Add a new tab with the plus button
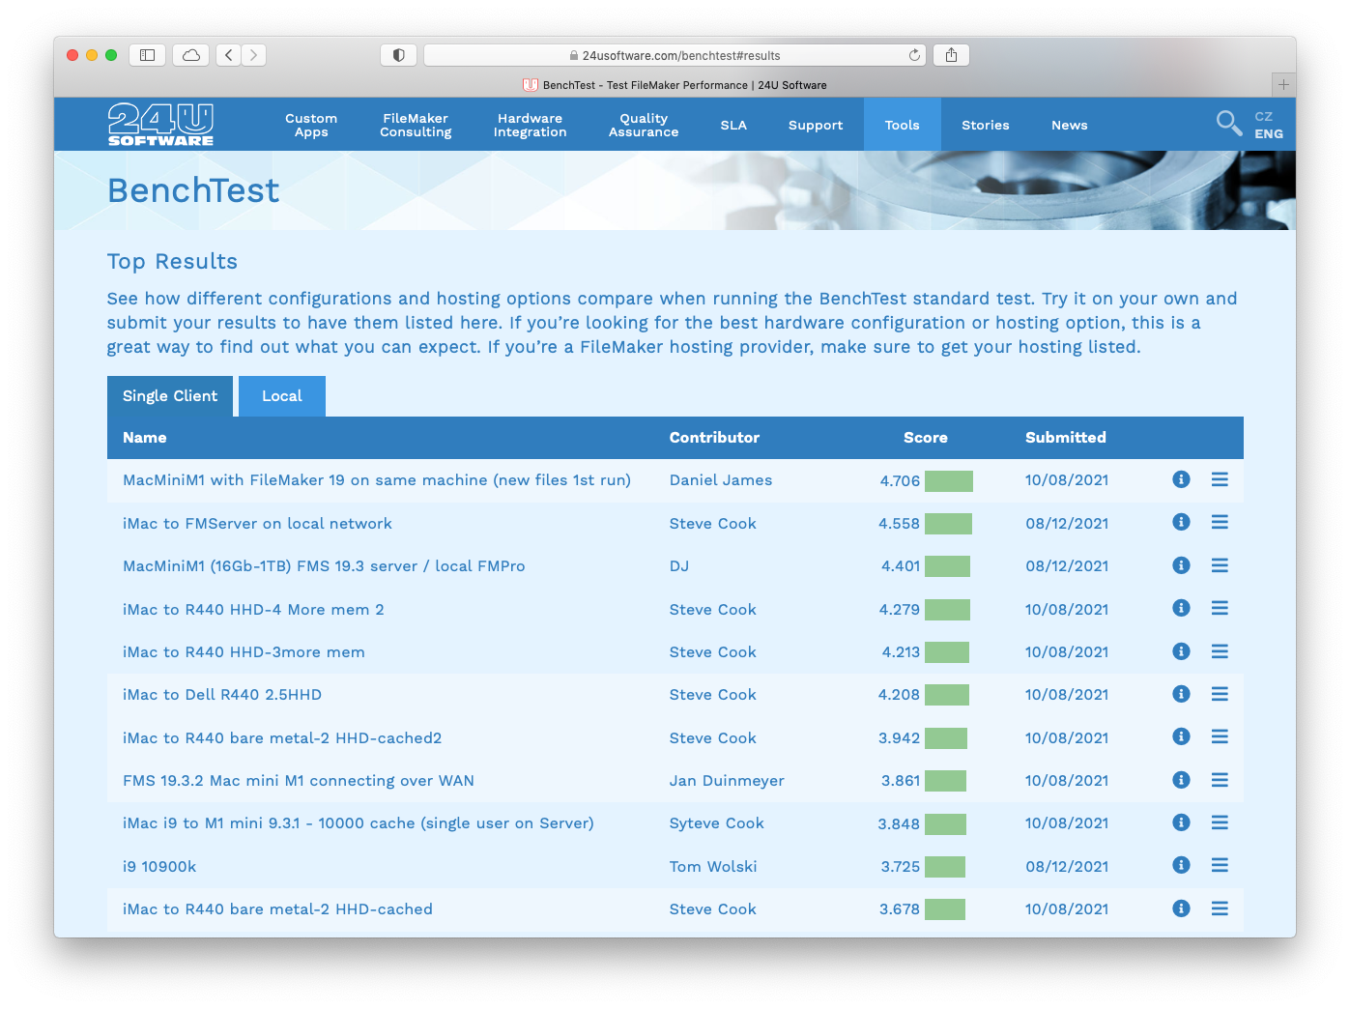1350x1009 pixels. click(x=1283, y=84)
